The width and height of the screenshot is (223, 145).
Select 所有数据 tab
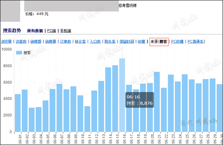pos(35,31)
